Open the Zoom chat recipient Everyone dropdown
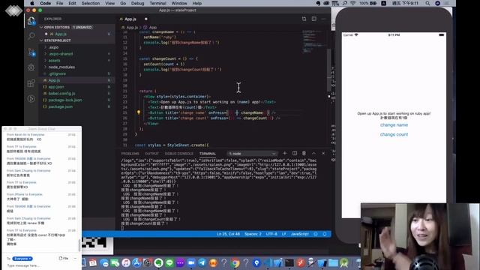This screenshot has width=480, height=270. pos(22,259)
